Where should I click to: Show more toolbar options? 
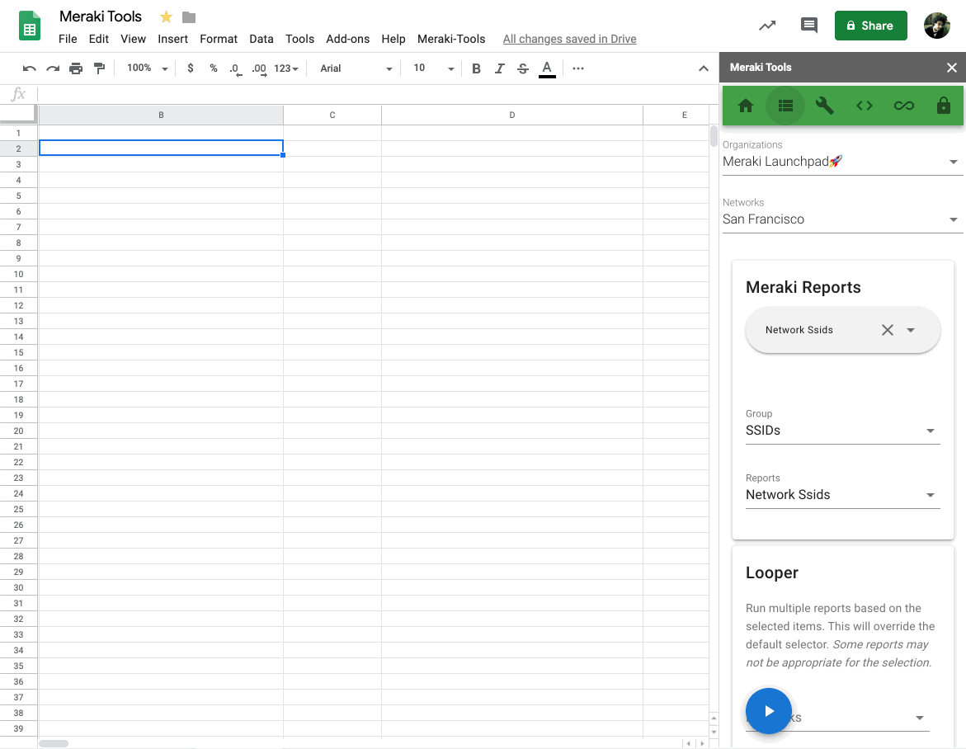point(578,68)
